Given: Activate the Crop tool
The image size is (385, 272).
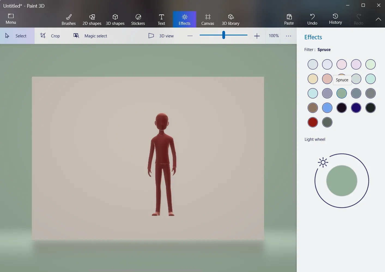Looking at the screenshot, I should (50, 36).
